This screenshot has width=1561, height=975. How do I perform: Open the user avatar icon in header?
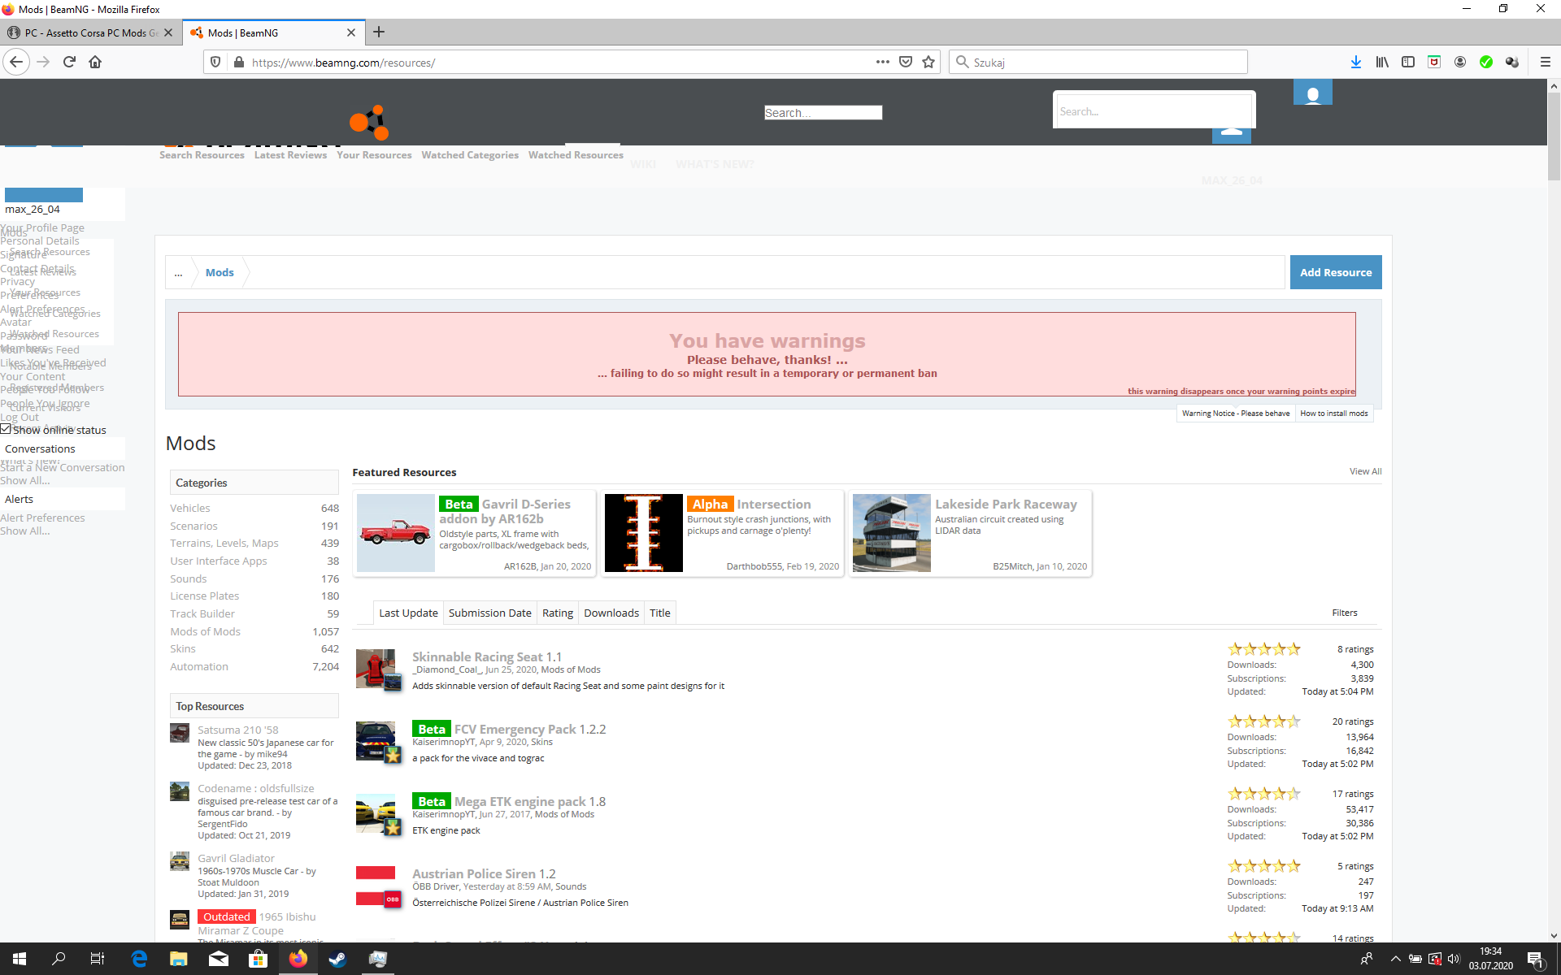1312,93
